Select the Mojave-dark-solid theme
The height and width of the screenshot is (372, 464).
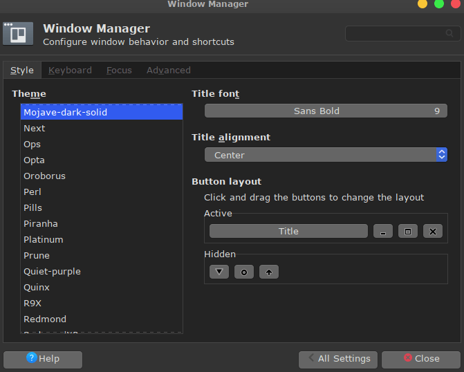coord(102,113)
